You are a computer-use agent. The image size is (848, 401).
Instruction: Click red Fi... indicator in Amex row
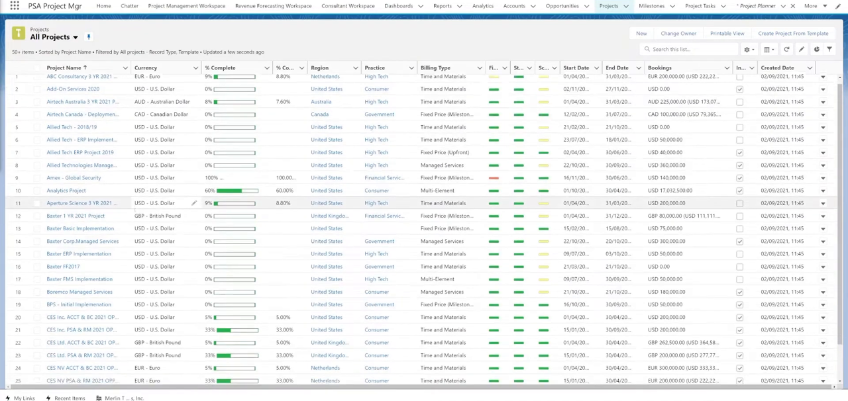(494, 178)
